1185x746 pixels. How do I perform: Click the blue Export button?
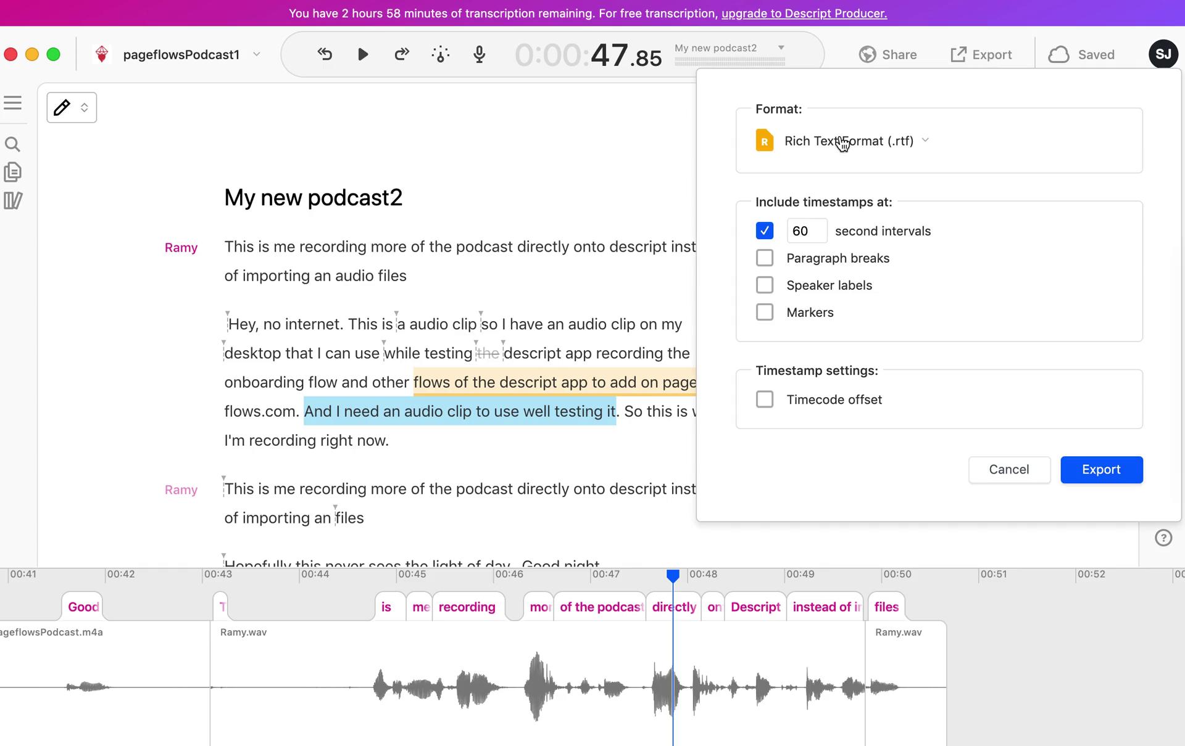point(1102,469)
